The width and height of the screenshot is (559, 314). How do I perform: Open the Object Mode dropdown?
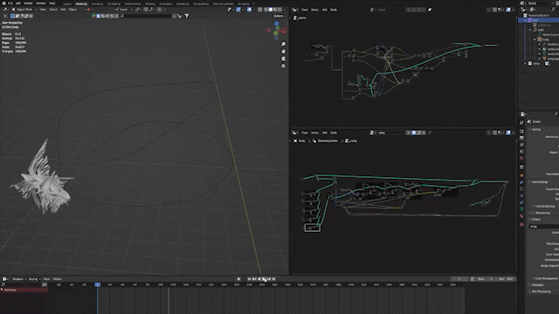(24, 10)
